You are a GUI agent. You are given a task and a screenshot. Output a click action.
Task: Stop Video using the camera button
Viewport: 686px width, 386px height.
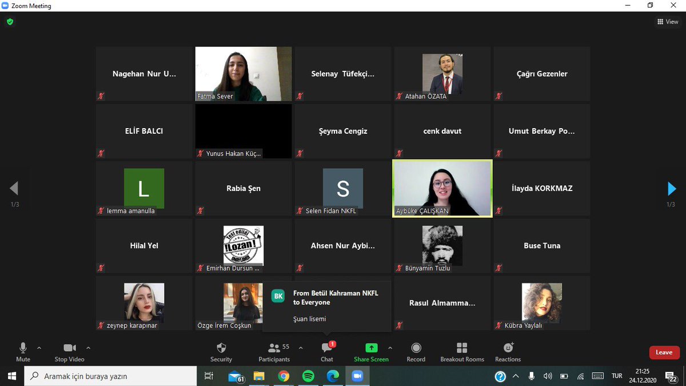[69, 352]
